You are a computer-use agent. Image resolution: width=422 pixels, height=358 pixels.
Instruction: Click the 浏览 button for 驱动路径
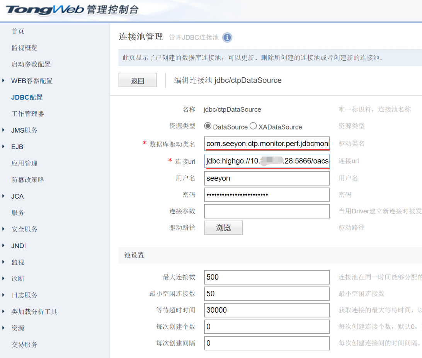coord(223,228)
